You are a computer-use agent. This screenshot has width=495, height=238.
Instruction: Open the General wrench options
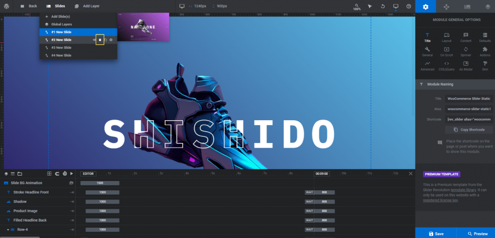(x=427, y=52)
